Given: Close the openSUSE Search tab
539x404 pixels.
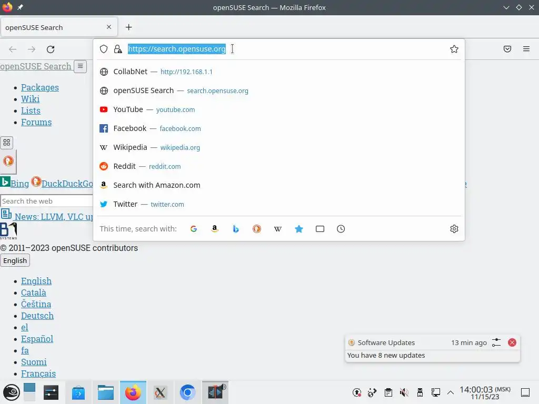Looking at the screenshot, I should click(x=109, y=27).
